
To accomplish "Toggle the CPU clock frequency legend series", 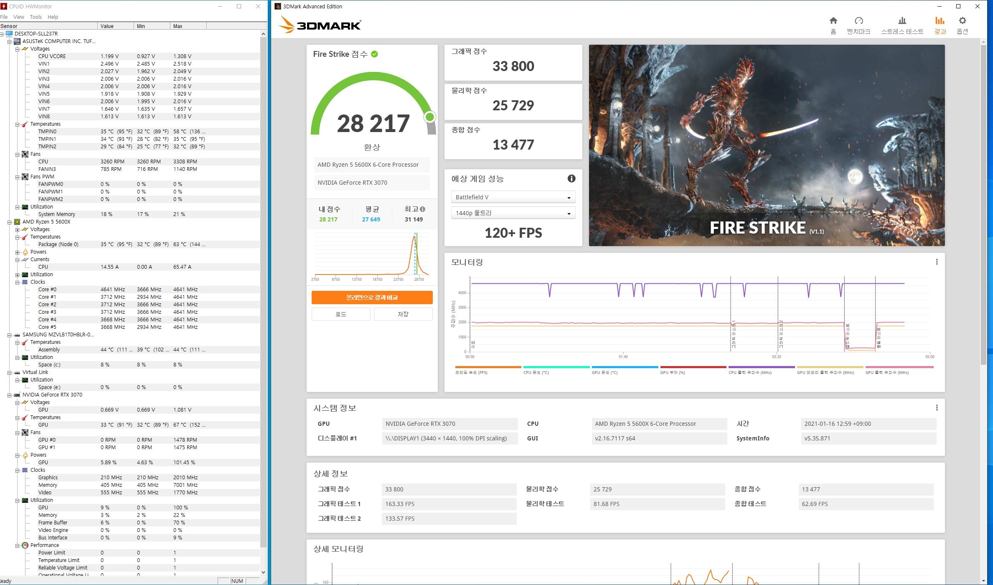I will [762, 370].
